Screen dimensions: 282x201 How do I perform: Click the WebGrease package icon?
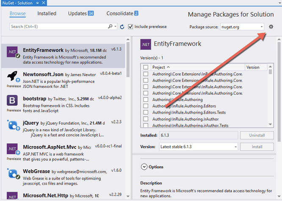12,174
